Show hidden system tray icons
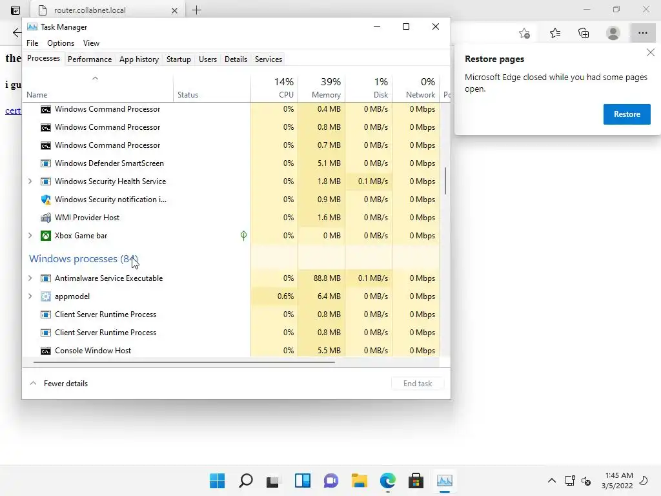Screen dimensions: 661x496 pyautogui.click(x=551, y=480)
